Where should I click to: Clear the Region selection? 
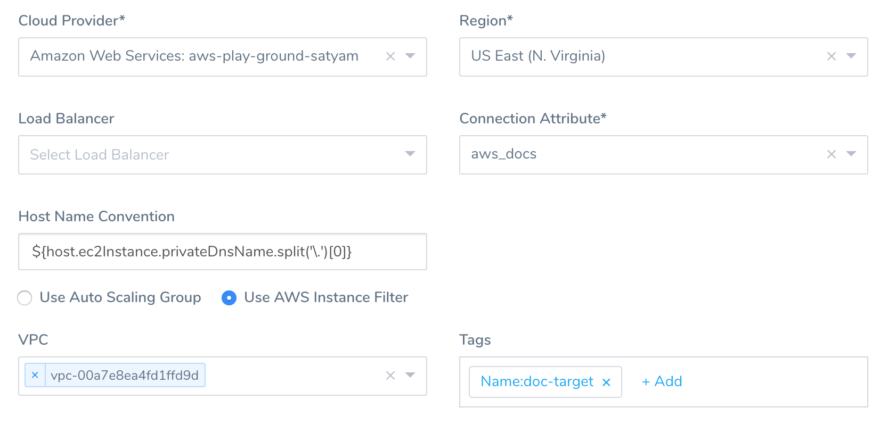832,56
